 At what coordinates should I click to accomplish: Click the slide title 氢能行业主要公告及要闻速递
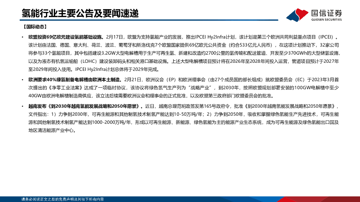point(80,13)
